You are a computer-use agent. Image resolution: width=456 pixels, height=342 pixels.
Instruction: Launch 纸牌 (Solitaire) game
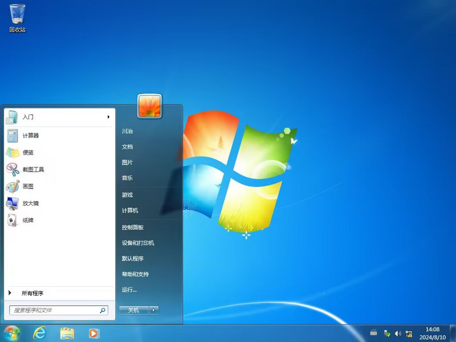28,220
